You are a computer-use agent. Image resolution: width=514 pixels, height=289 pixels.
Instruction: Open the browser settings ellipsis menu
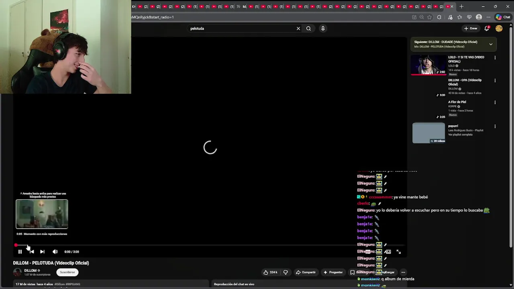(x=488, y=17)
